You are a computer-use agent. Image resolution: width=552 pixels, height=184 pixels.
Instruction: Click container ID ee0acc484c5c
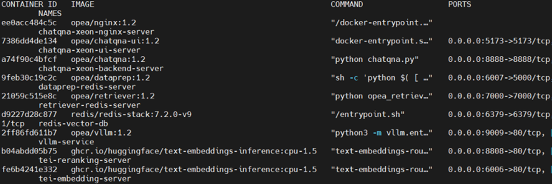coord(29,23)
